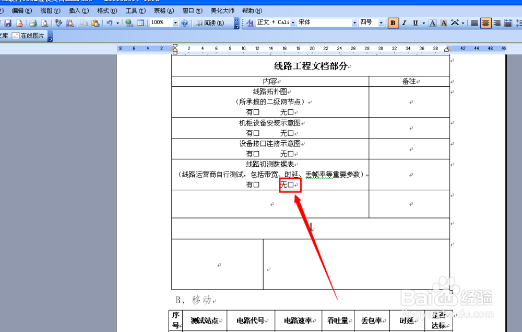Click the Help question mark icon
Image resolution: width=522 pixels, height=332 pixels.
pos(185,23)
